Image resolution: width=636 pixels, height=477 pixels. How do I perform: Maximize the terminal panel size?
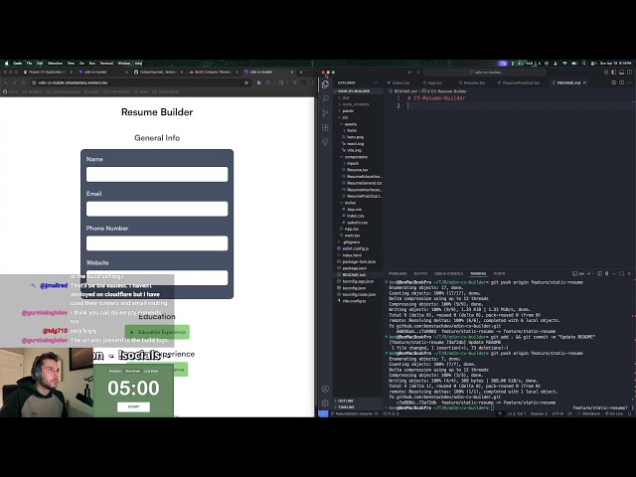[x=621, y=274]
